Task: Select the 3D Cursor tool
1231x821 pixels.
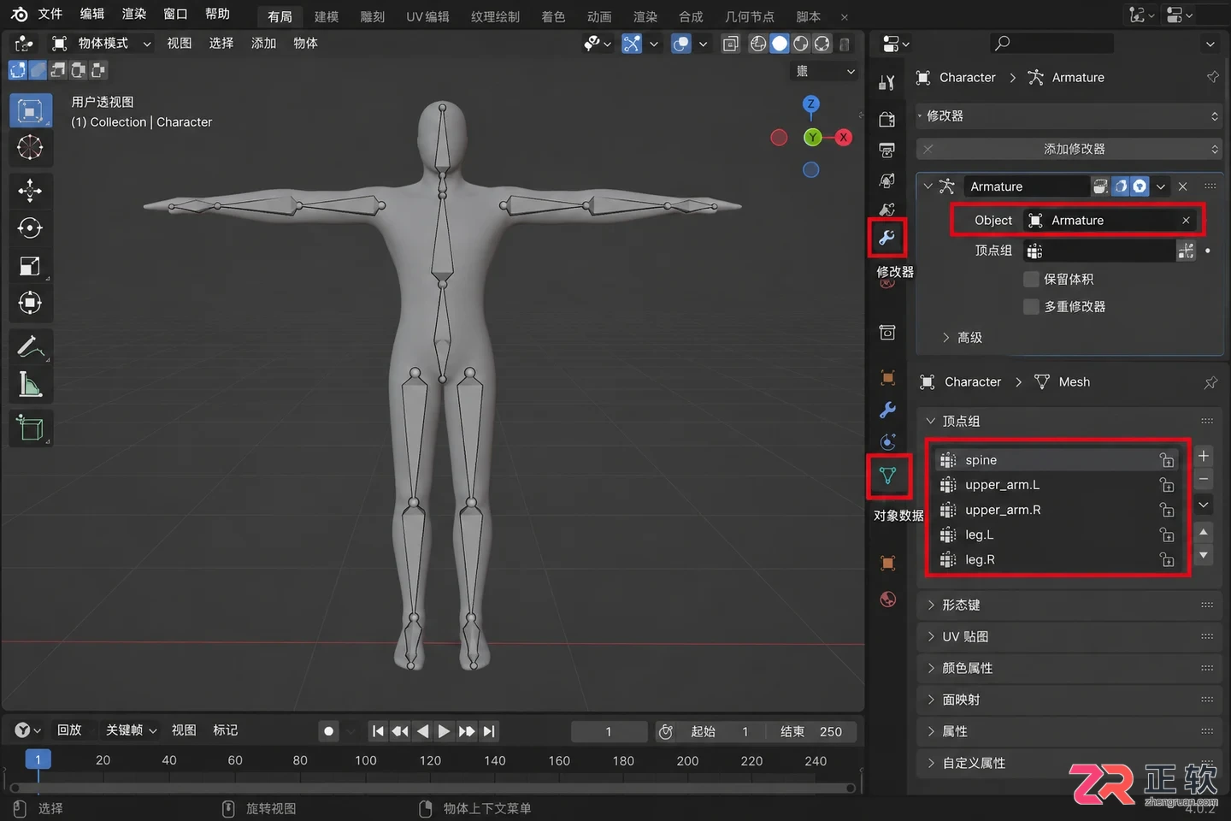Action: click(30, 147)
